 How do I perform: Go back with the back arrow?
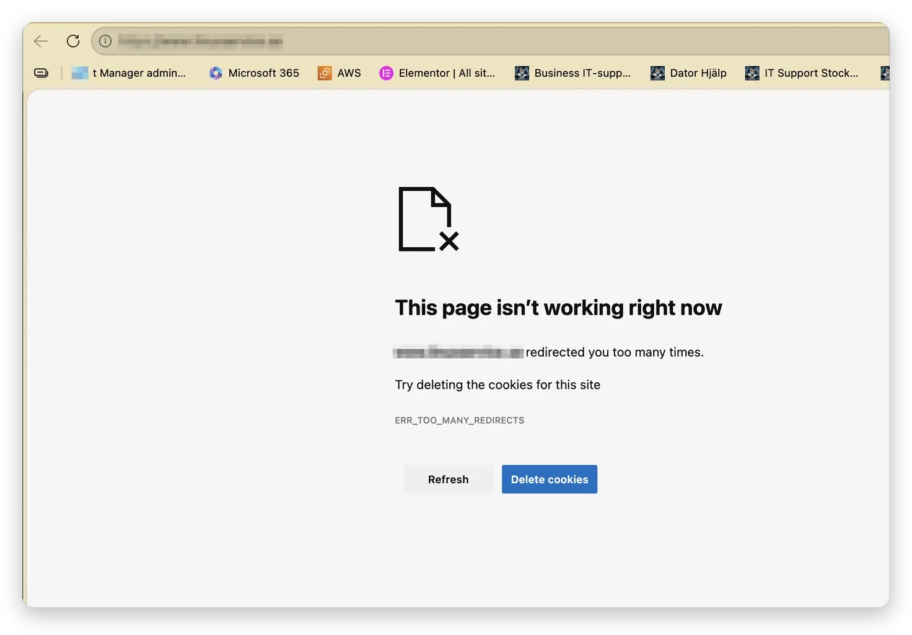point(41,41)
